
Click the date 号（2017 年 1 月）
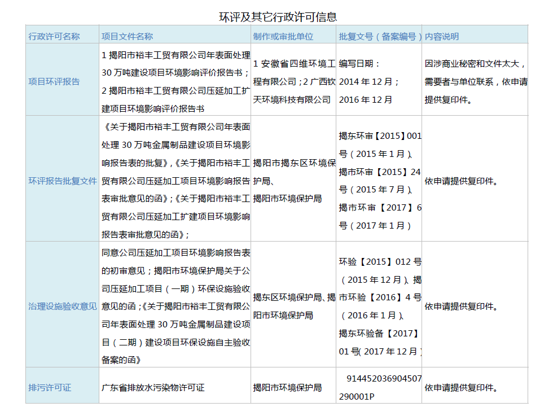375,225
